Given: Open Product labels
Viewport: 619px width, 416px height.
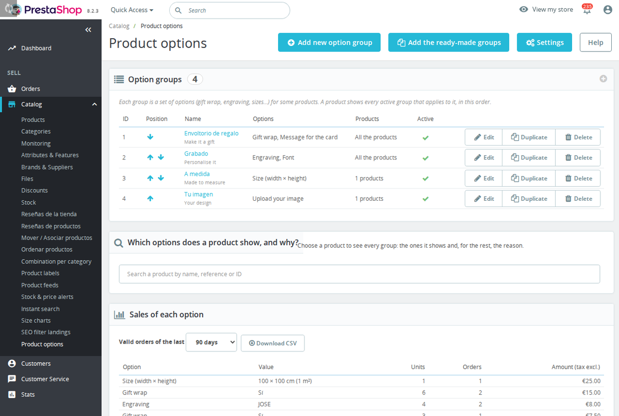Looking at the screenshot, I should (x=40, y=273).
